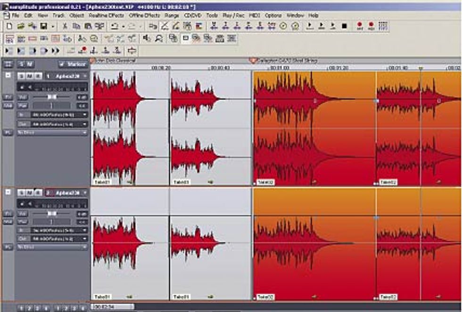Click the Vol slider on track 1
This screenshot has width=462, height=312.
click(x=52, y=96)
